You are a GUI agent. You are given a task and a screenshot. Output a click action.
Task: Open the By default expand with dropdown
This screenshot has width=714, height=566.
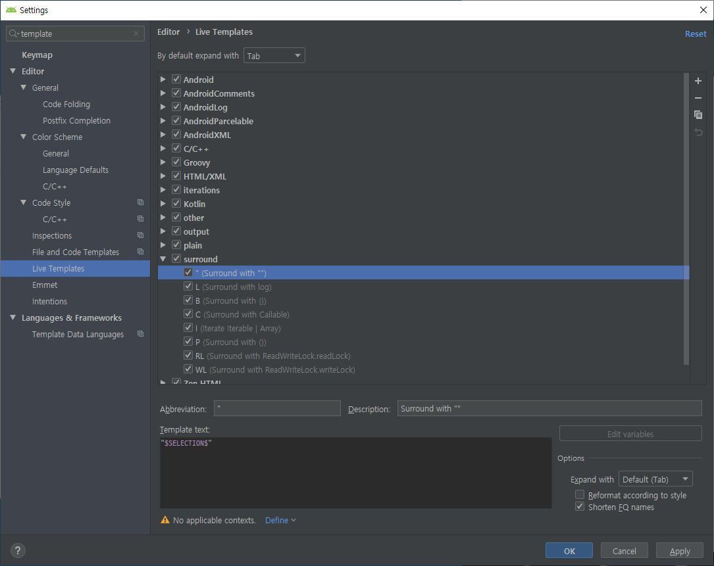(274, 55)
